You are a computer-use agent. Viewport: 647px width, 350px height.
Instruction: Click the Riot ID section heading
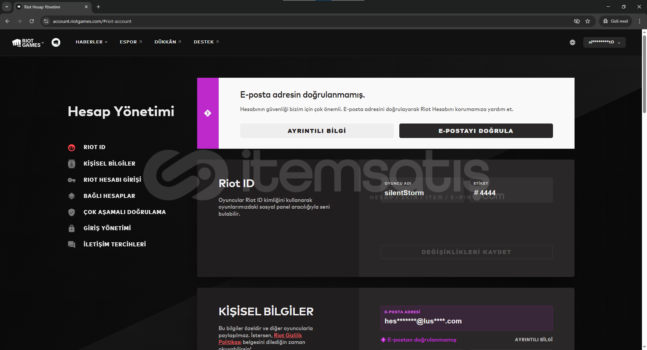[x=237, y=183]
